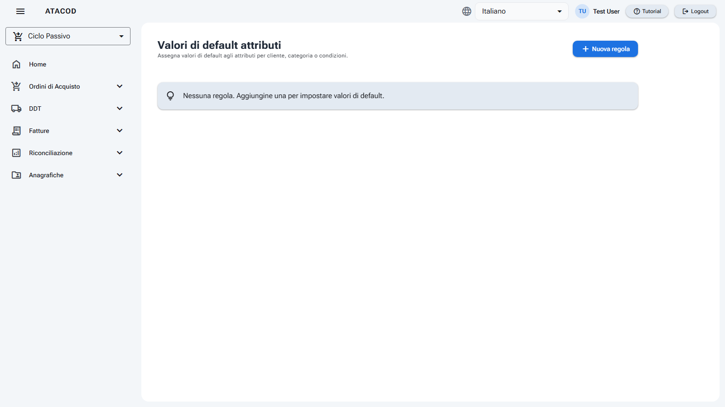The width and height of the screenshot is (725, 407).
Task: Click the Home house icon
Action: click(x=16, y=64)
